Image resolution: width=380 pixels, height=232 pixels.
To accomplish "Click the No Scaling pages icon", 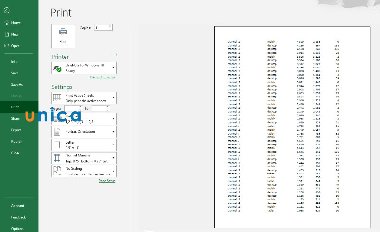I will point(57,171).
